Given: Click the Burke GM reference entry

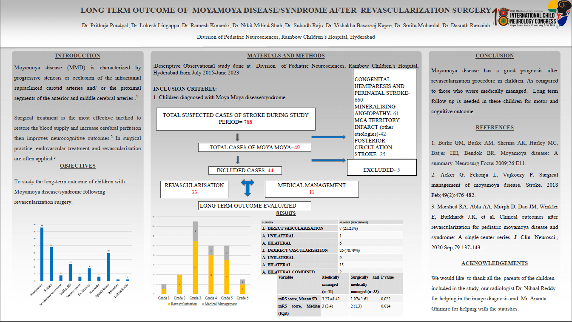Looking at the screenshot, I should (x=495, y=153).
